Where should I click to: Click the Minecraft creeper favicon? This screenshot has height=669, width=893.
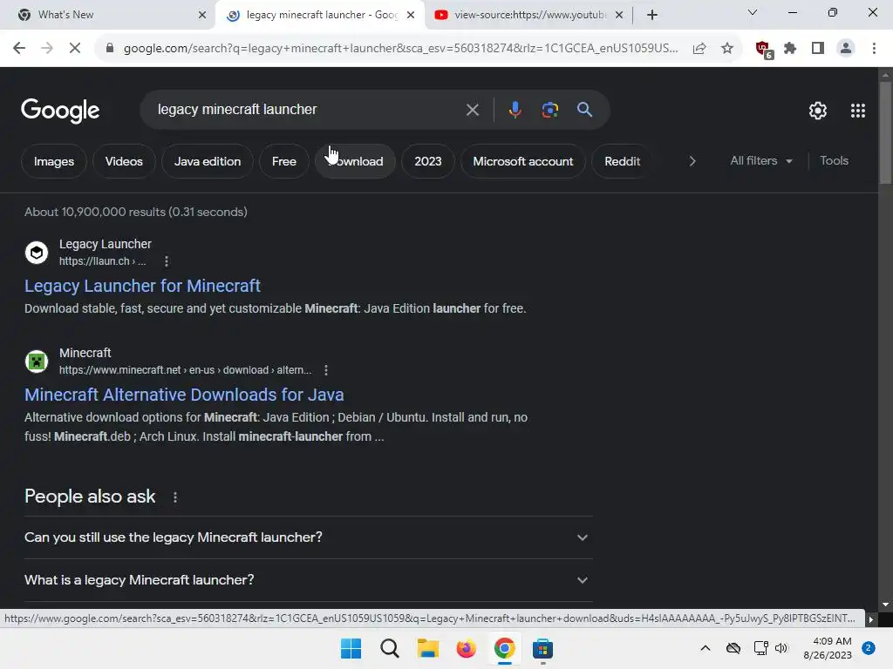coord(37,362)
